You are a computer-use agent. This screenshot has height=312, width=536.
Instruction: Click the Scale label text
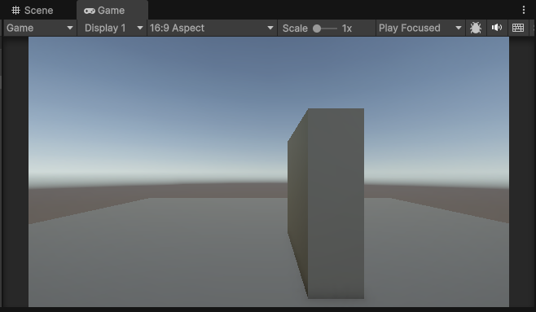pyautogui.click(x=295, y=29)
